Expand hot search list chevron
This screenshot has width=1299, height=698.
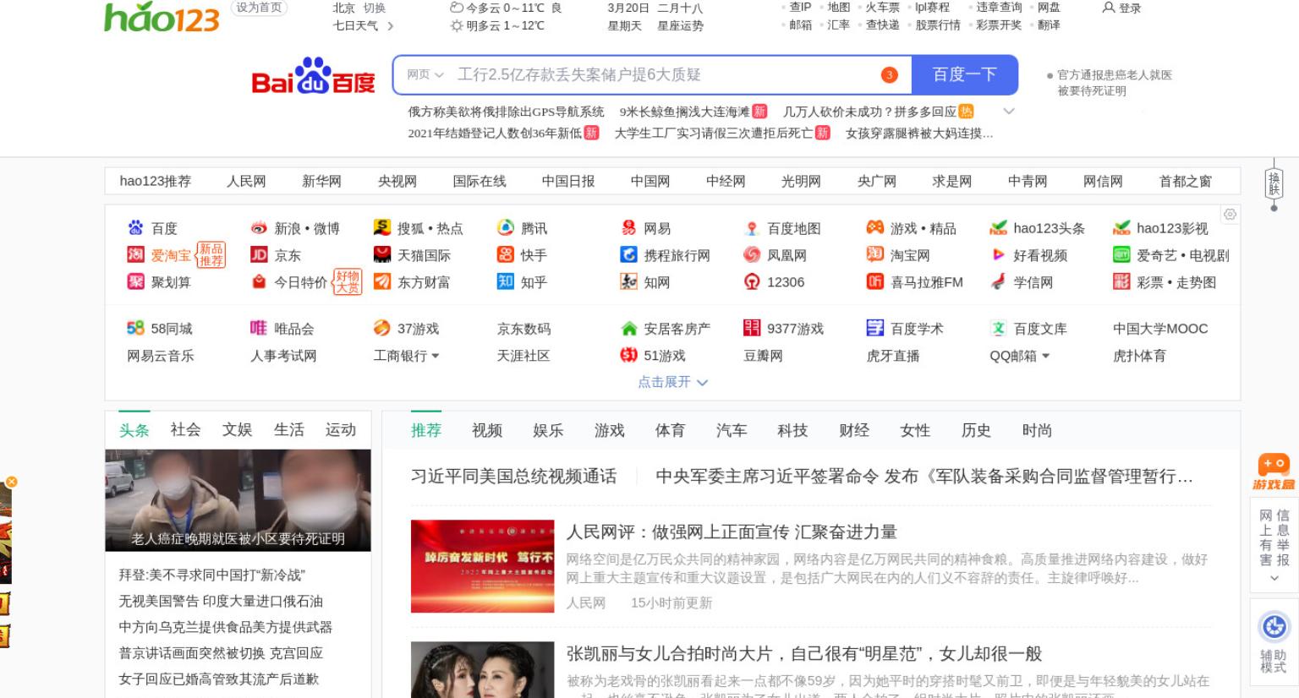1008,112
